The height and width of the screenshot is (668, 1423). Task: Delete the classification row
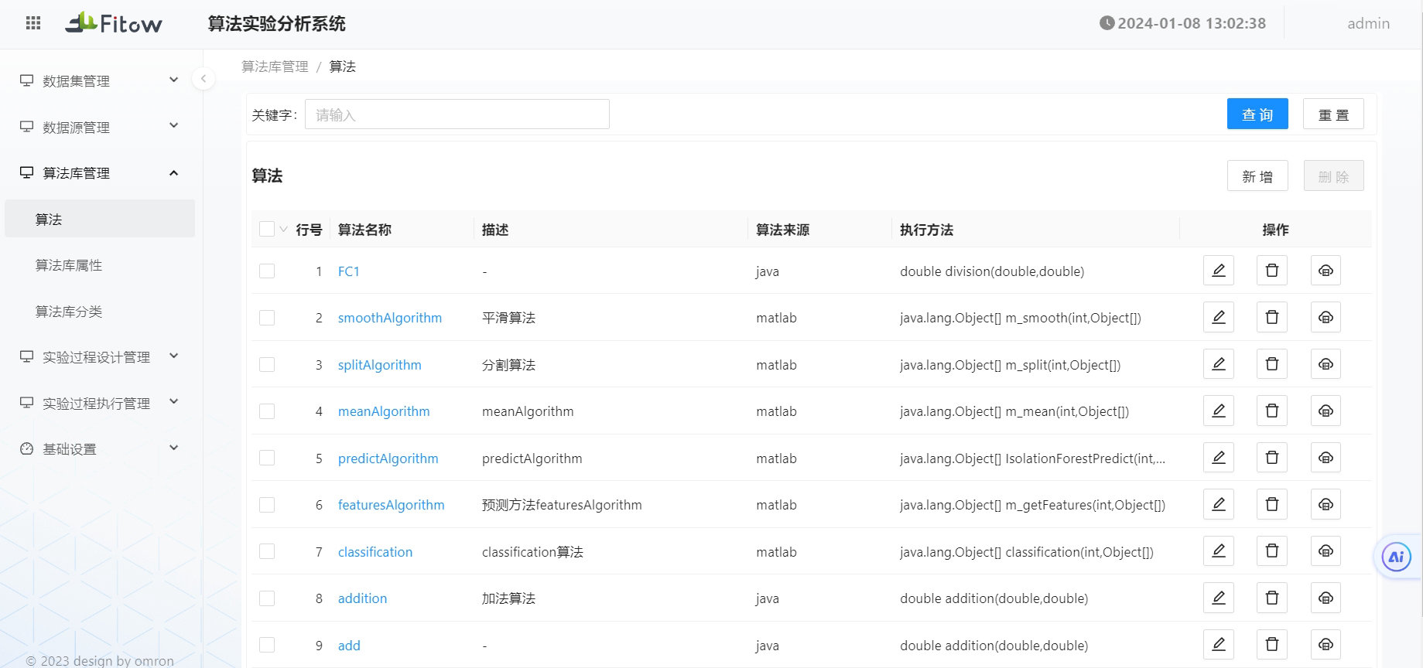(x=1272, y=551)
